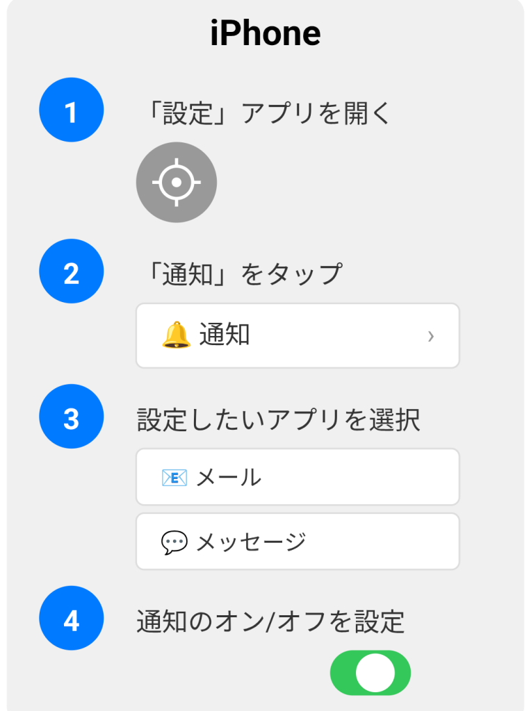529x711 pixels.
Task: Click the blue step 4 badge
Action: (x=72, y=619)
